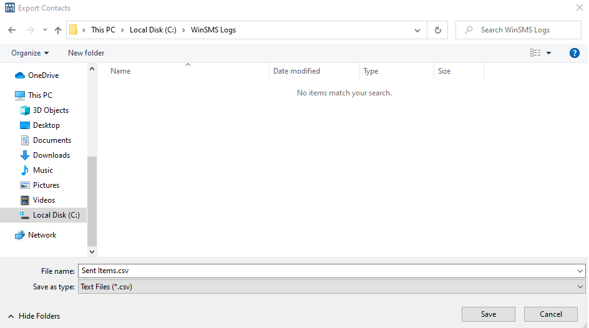Click the 3D Objects cube icon
589x328 pixels.
(25, 110)
